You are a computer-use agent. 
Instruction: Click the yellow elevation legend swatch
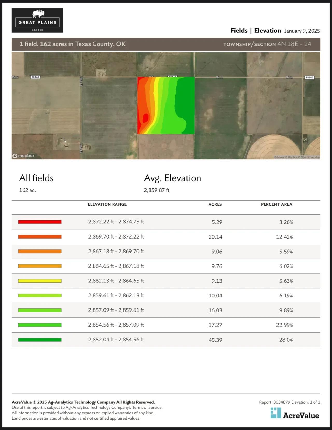(x=40, y=281)
